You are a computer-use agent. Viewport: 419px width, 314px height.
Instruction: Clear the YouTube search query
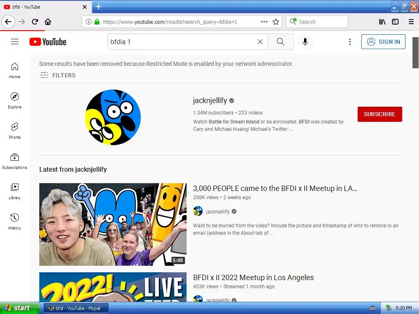coord(260,42)
